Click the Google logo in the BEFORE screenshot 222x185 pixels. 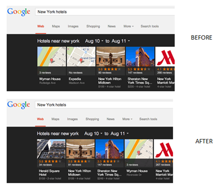pyautogui.click(x=19, y=12)
